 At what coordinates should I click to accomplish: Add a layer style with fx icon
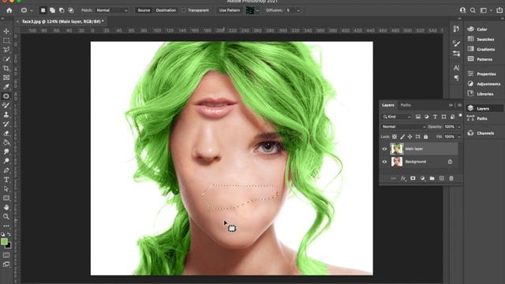403,178
